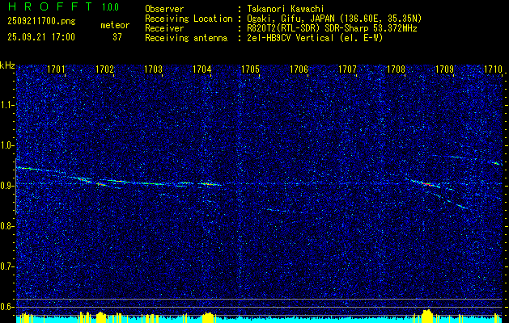
Task: Click the 0.9 kHz axis label
Action: [6, 186]
